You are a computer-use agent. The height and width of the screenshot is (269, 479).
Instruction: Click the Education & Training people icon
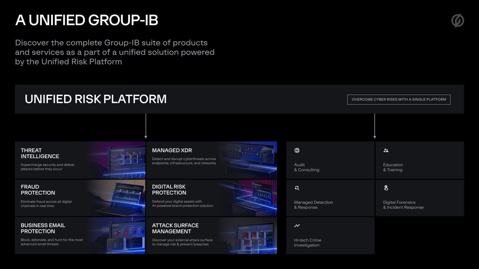[386, 150]
